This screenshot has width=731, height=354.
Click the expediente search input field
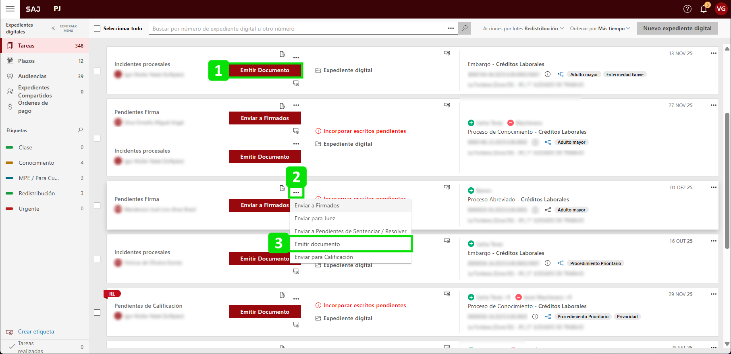tap(296, 28)
